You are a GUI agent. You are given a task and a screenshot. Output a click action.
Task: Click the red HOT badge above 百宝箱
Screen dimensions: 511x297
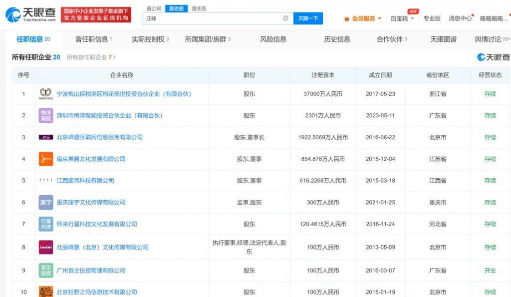(413, 11)
